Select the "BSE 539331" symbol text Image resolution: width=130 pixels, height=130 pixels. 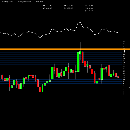click(x=41, y=2)
